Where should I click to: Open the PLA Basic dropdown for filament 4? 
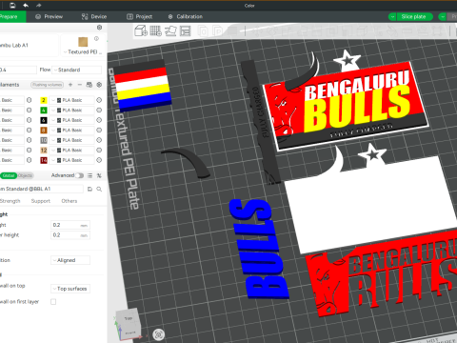click(72, 111)
